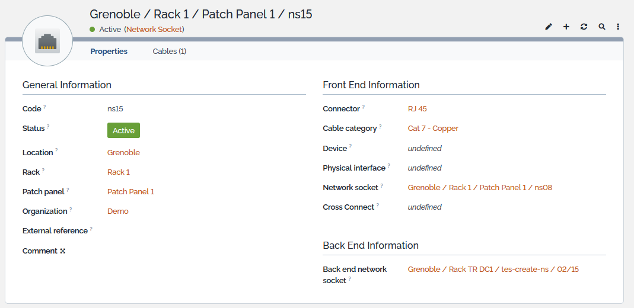This screenshot has height=308, width=634.
Task: Click the RJ 45 connector link
Action: [x=418, y=109]
